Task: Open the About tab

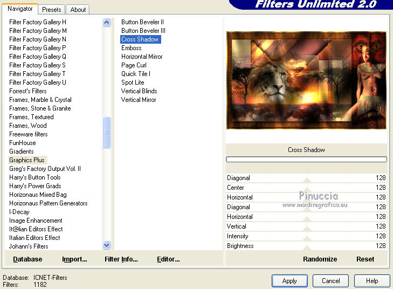Action: point(78,10)
